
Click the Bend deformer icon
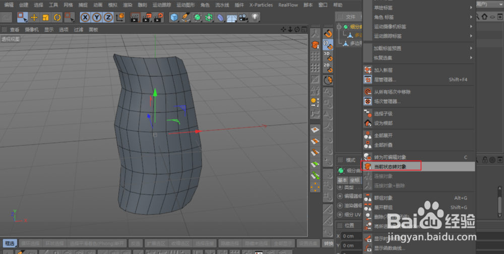point(220,17)
